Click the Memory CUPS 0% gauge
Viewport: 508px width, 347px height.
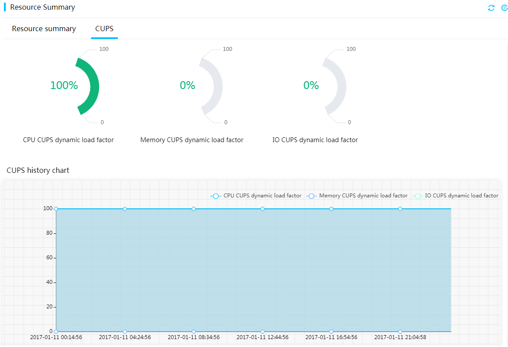point(211,86)
